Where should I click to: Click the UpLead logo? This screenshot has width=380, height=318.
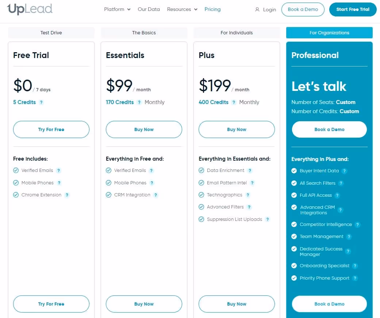(29, 9)
